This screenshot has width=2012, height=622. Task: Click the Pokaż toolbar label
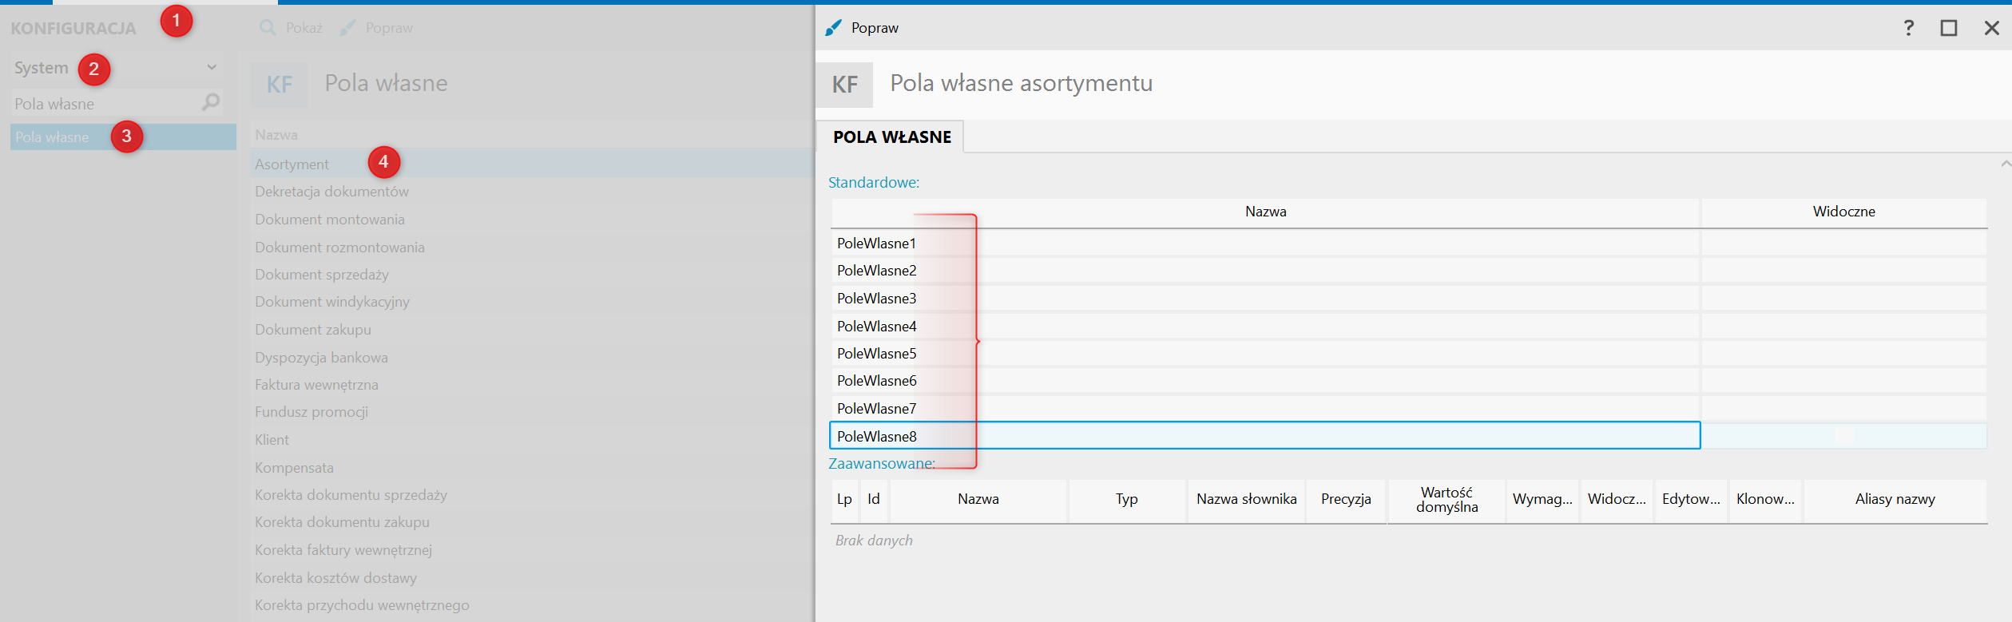(x=304, y=28)
